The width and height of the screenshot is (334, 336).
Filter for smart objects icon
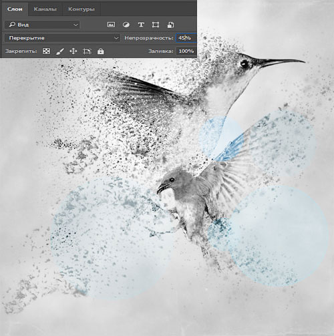tap(170, 25)
